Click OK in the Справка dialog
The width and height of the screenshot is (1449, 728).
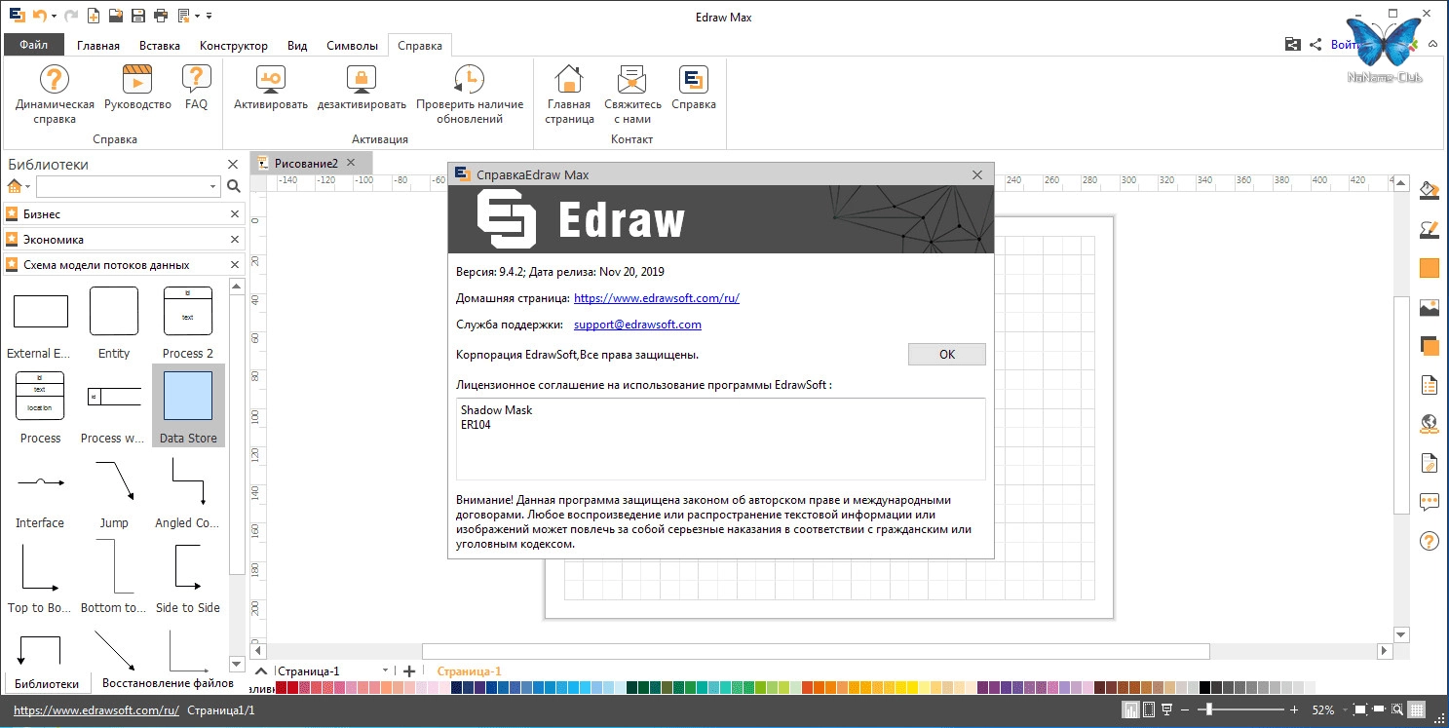pyautogui.click(x=947, y=355)
